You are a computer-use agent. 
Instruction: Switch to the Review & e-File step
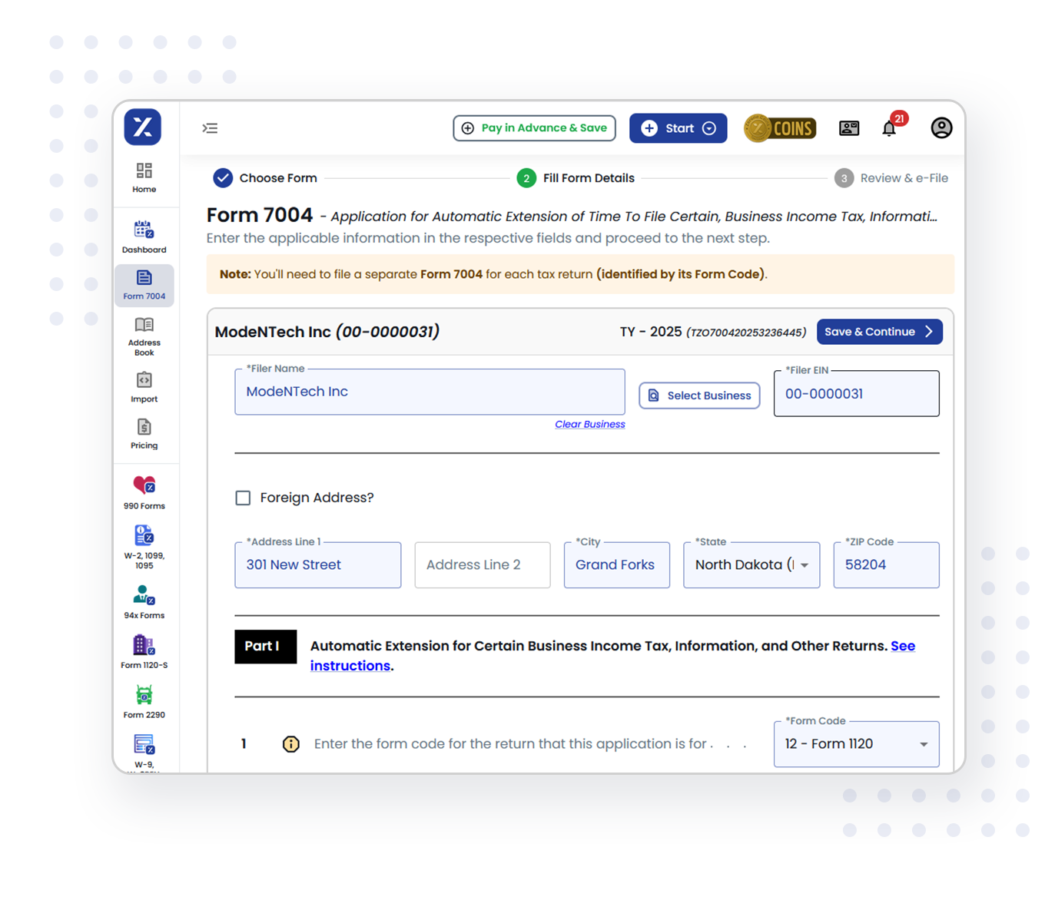tap(891, 177)
